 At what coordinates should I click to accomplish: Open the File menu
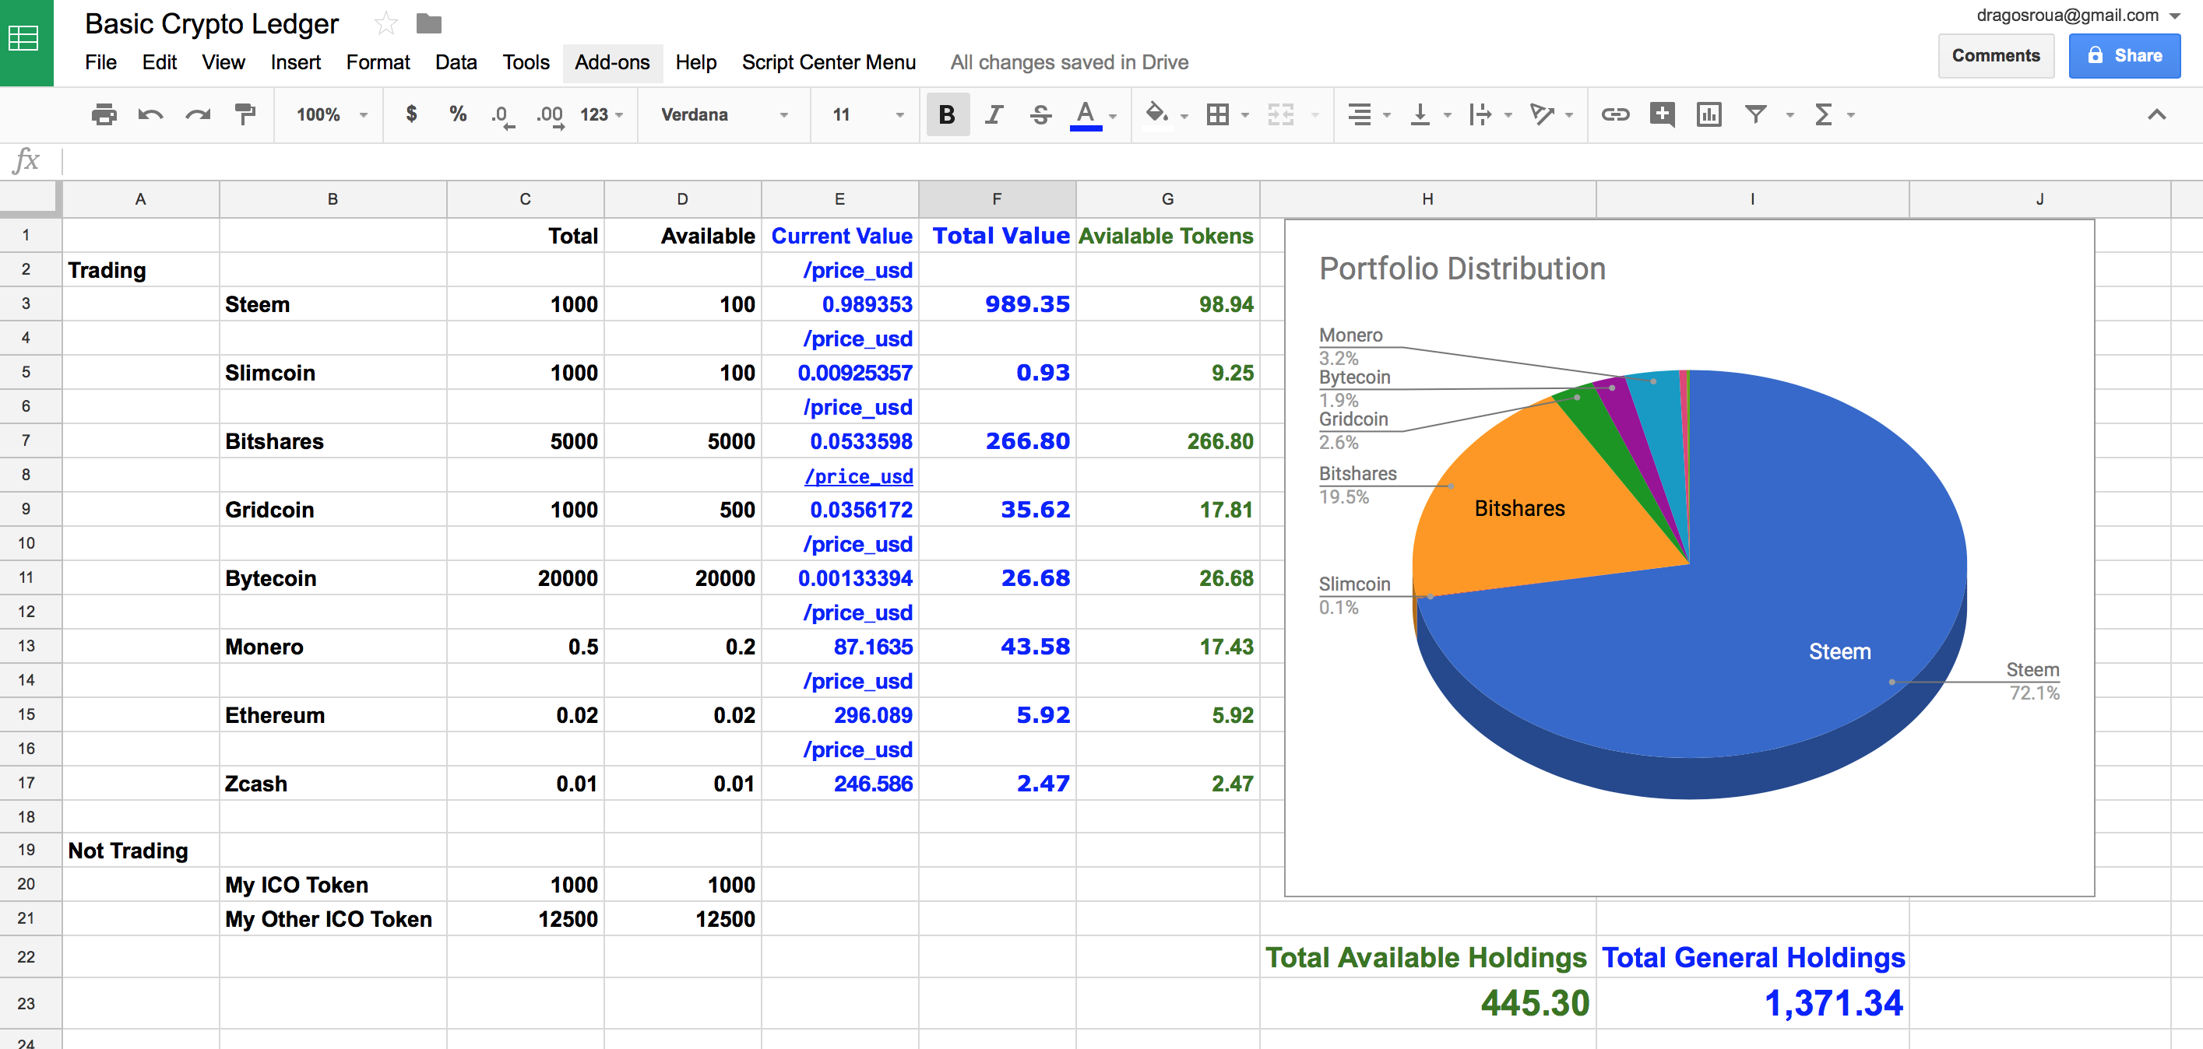tap(101, 62)
